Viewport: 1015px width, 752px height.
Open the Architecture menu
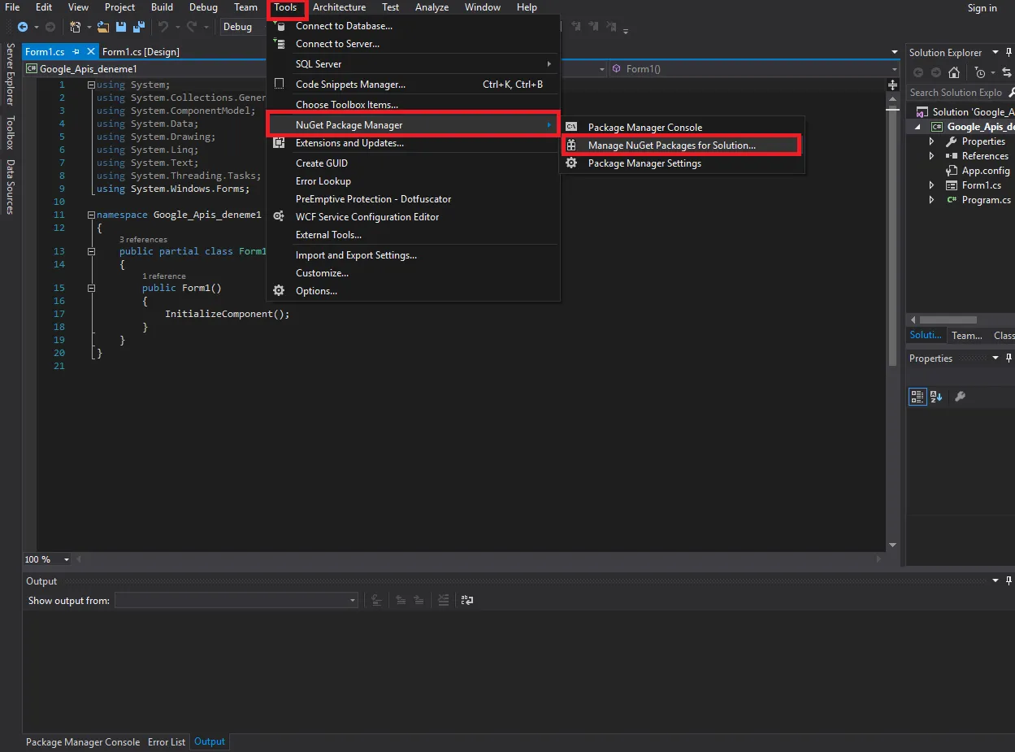(339, 7)
